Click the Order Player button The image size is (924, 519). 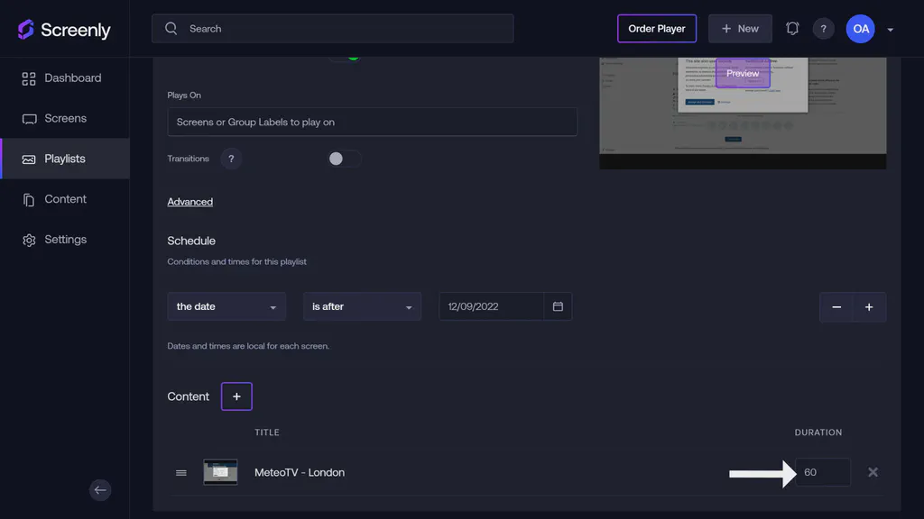coord(657,28)
